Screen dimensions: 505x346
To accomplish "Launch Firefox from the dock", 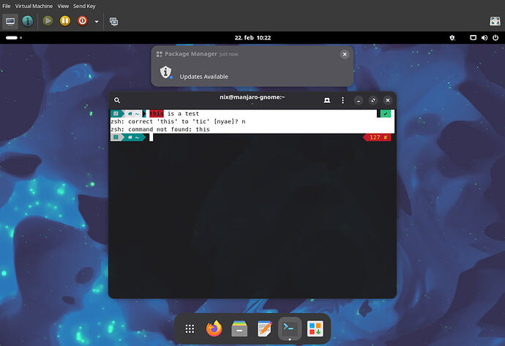I will tap(214, 328).
